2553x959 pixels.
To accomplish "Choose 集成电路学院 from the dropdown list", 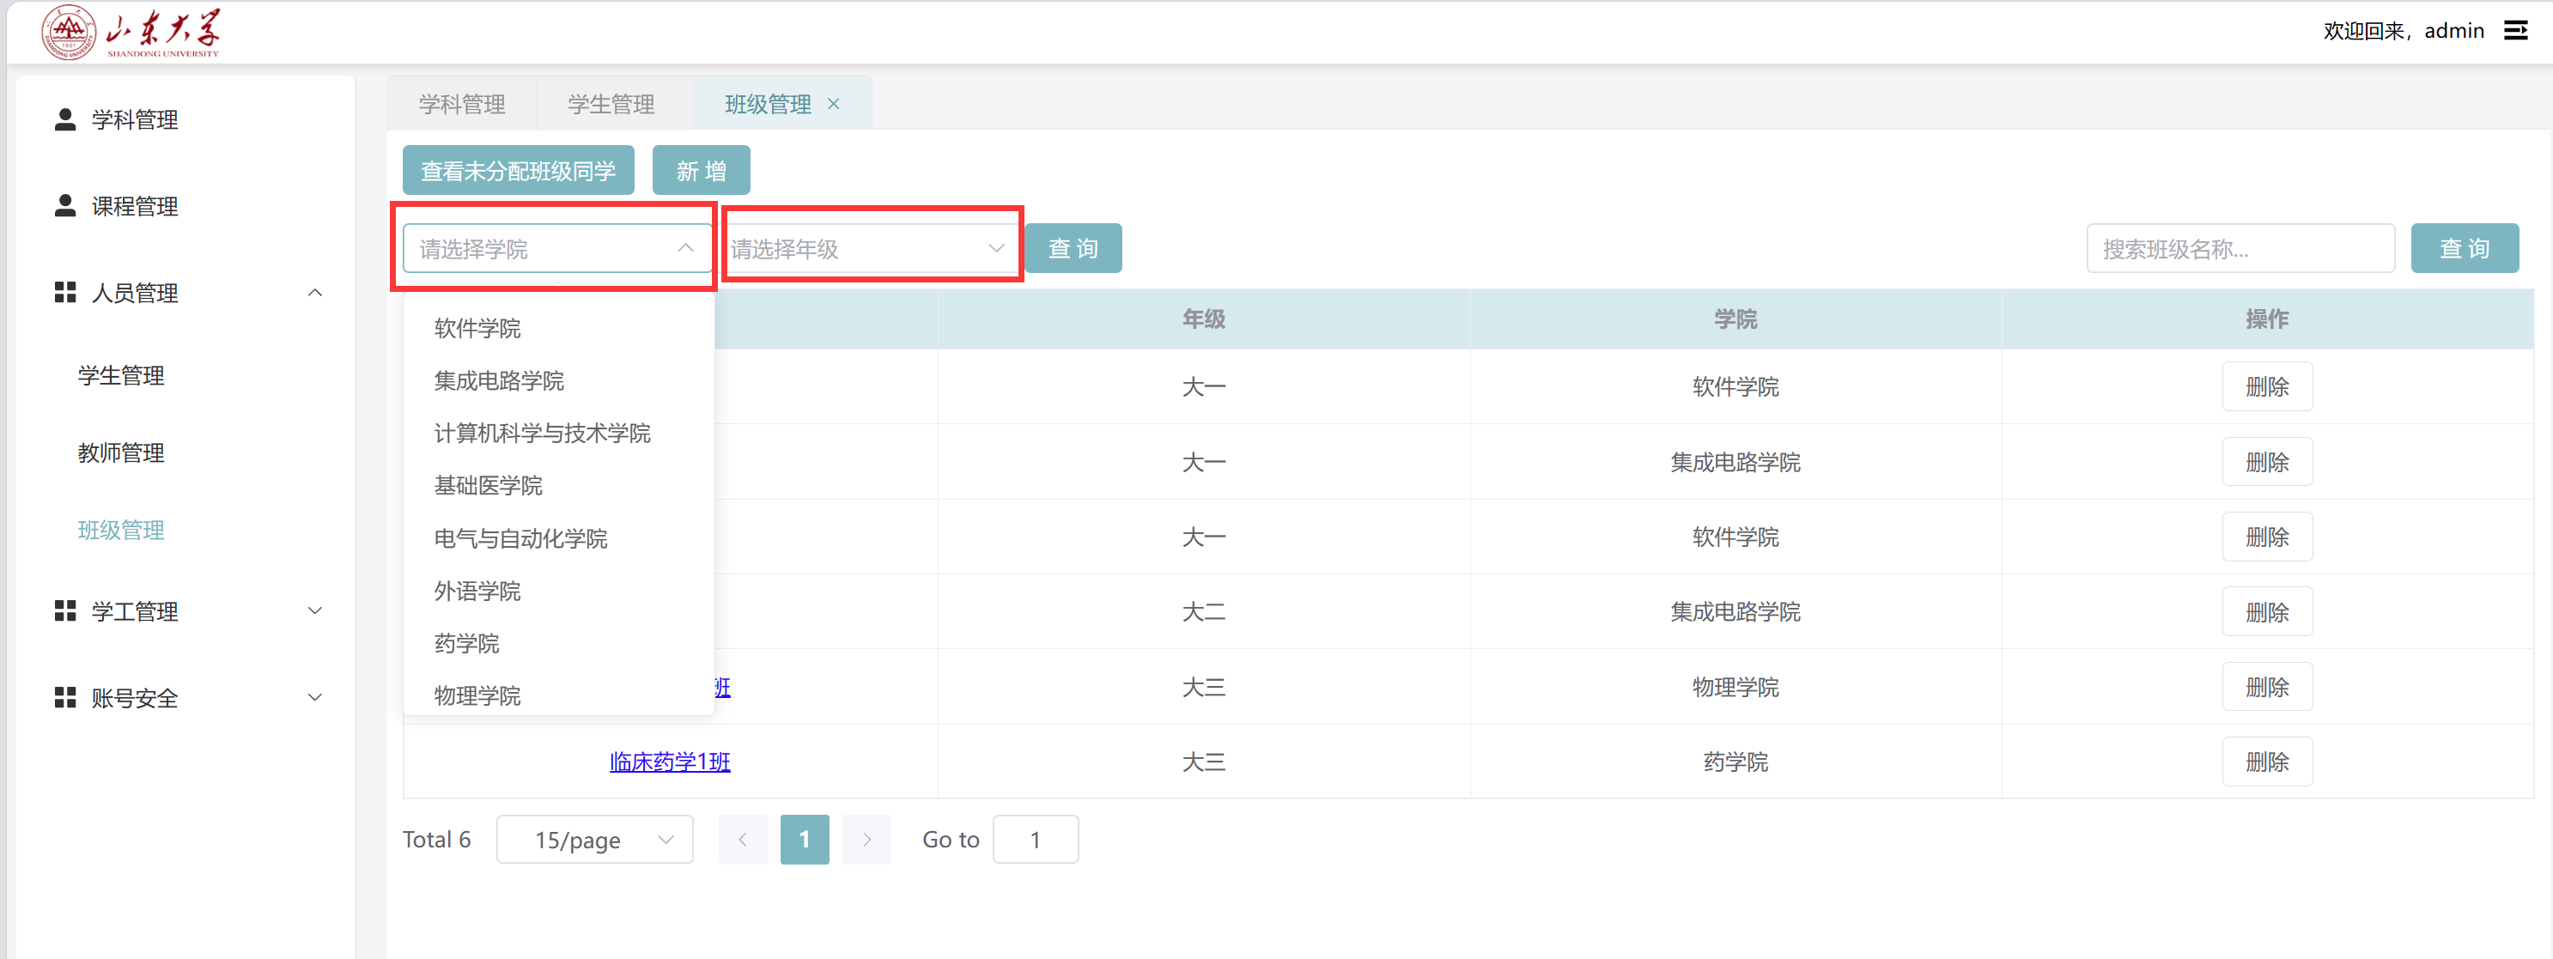I will tap(559, 380).
